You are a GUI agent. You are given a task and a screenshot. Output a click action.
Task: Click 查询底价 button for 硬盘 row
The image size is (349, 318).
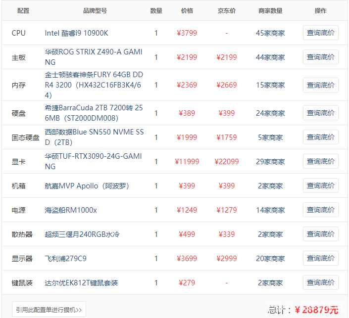click(x=320, y=113)
